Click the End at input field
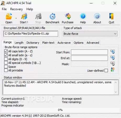Image resolution: width=121 pixels, height=118 pixels. click(x=89, y=58)
